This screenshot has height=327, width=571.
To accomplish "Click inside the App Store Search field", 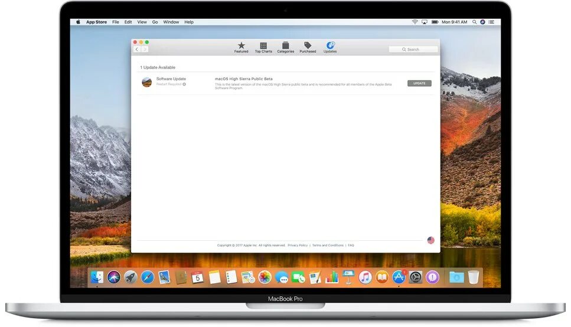I will pos(413,49).
